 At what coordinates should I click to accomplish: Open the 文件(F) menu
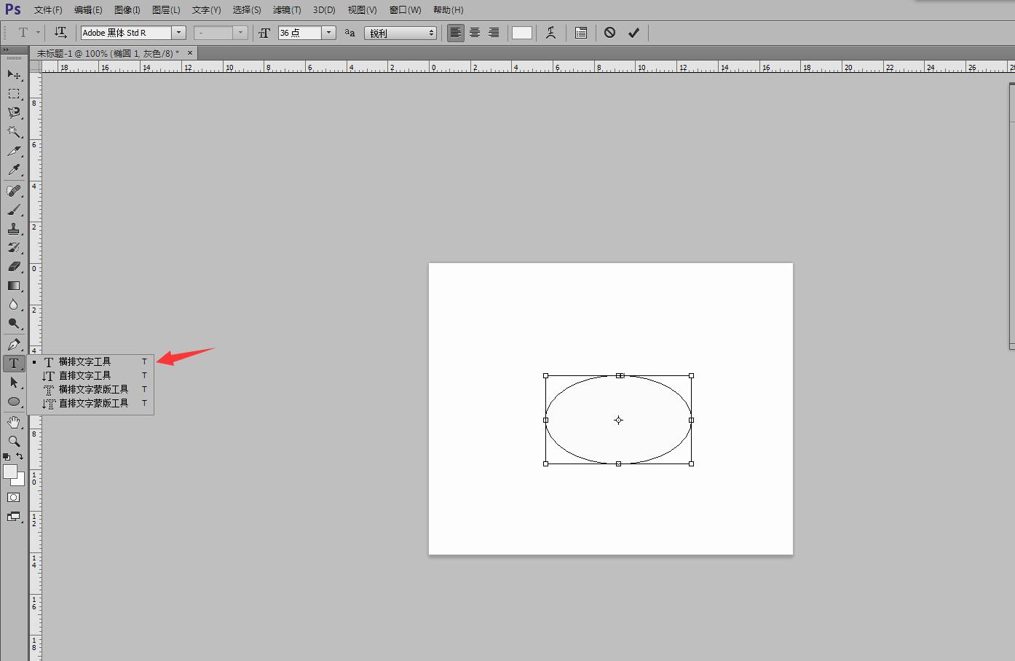tap(48, 10)
